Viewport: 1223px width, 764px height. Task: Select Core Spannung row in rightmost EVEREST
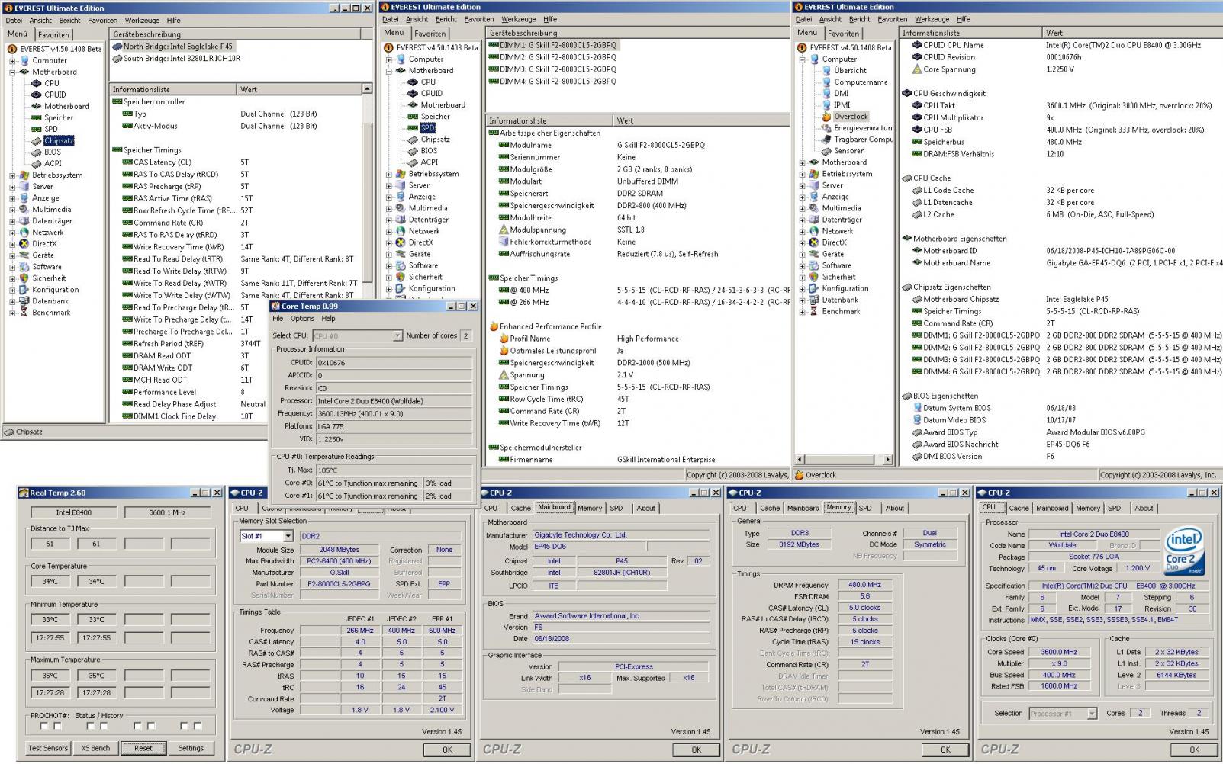pyautogui.click(x=1059, y=69)
